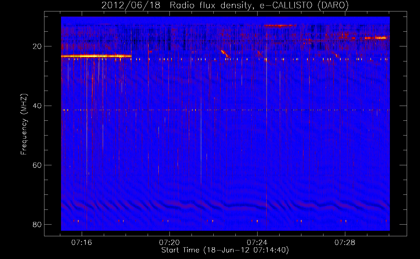Click the dark wavy interference band near 74 MHz
The height and width of the screenshot is (259, 420).
click(225, 205)
